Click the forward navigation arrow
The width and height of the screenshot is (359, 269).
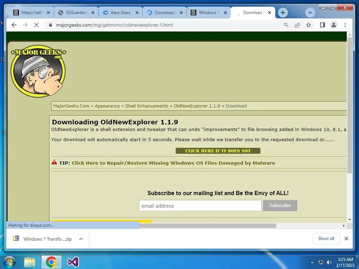tap(25, 25)
